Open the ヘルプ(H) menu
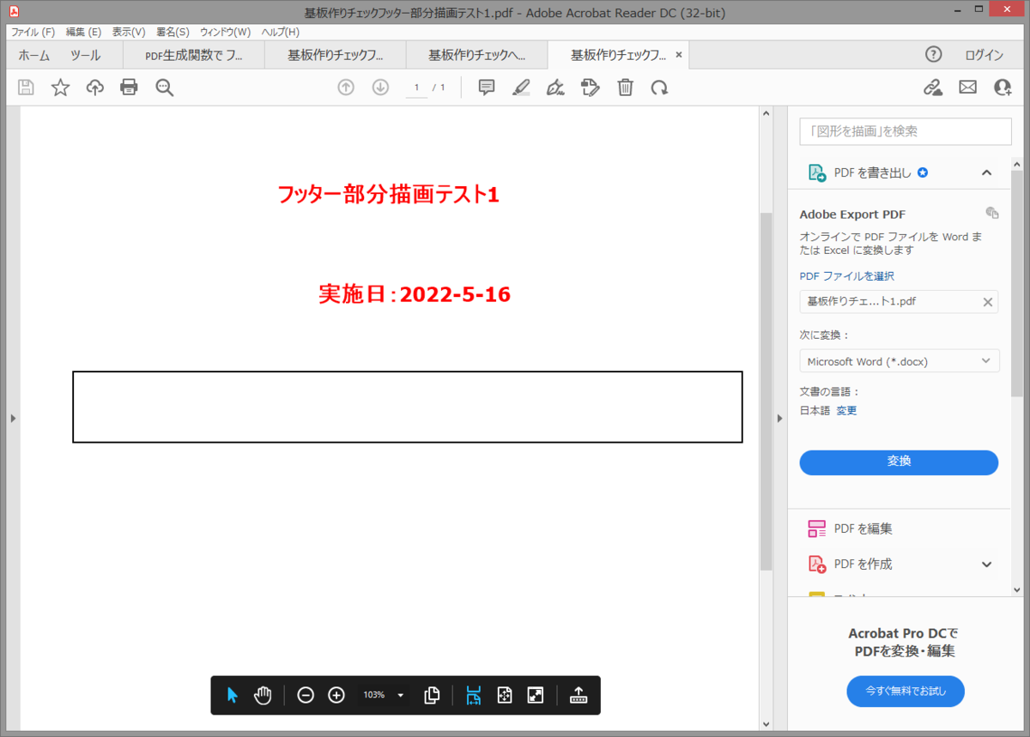This screenshot has height=737, width=1030. (281, 32)
